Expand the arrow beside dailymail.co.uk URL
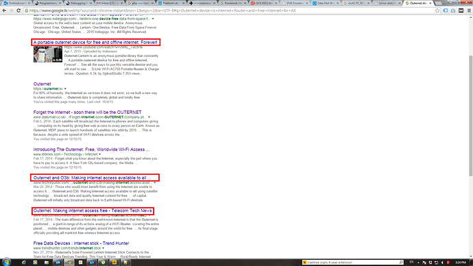 [149, 117]
